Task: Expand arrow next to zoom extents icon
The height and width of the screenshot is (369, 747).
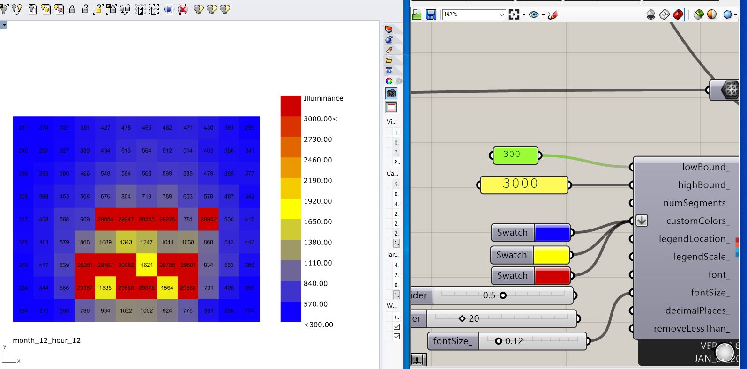Action: pyautogui.click(x=523, y=15)
